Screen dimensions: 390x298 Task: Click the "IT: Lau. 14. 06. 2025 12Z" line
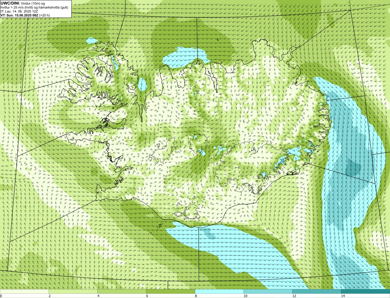pos(19,11)
